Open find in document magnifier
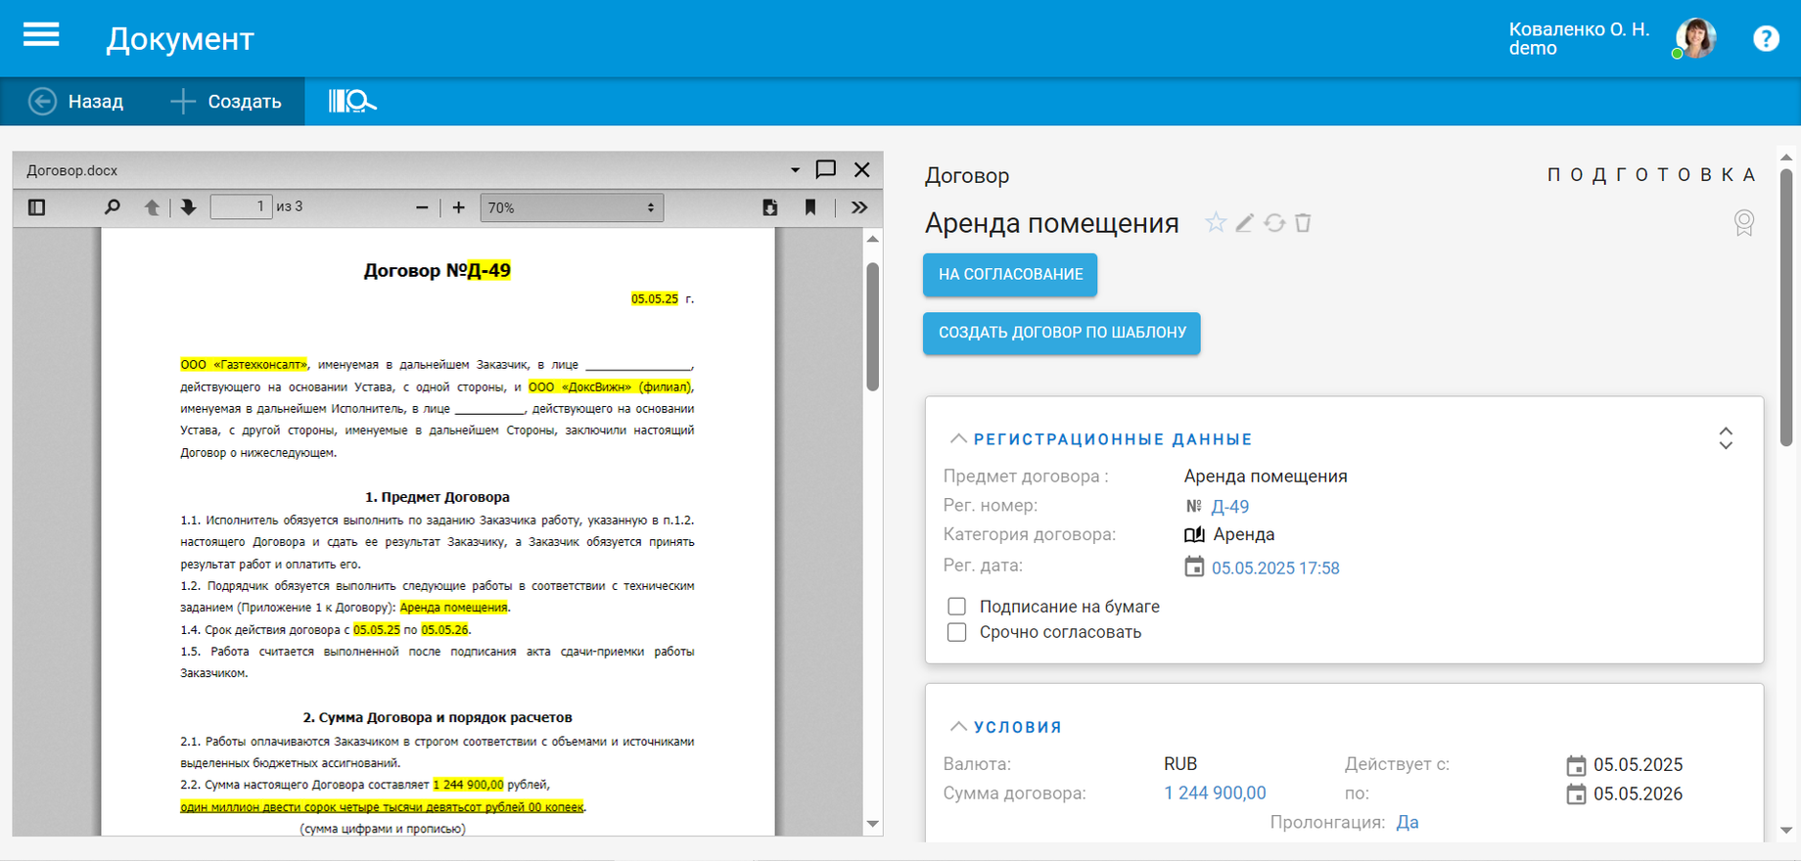Image resolution: width=1801 pixels, height=861 pixels. [x=113, y=207]
